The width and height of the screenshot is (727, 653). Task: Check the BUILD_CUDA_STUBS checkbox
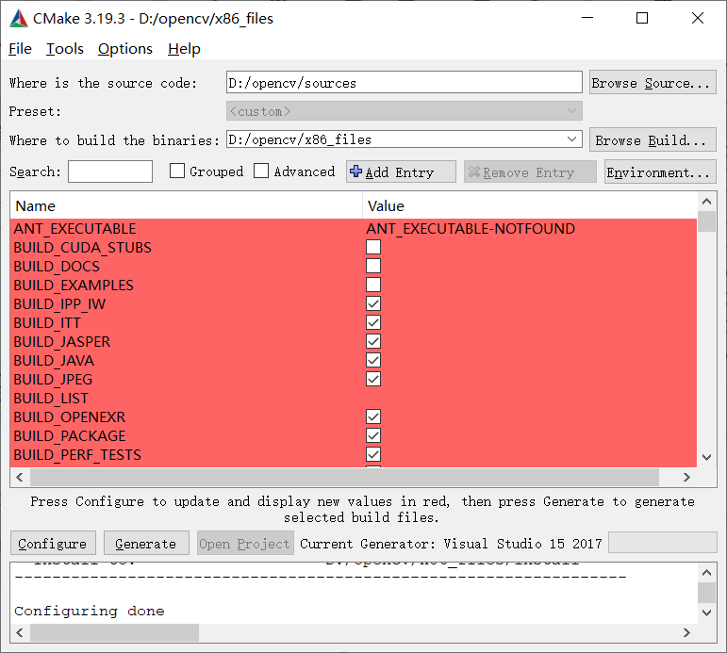pos(373,247)
